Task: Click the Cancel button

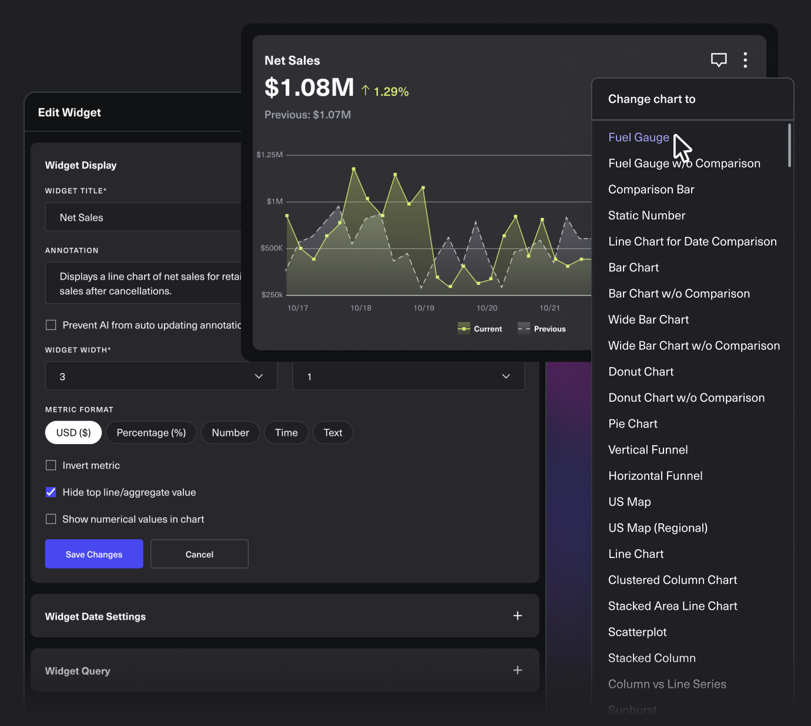Action: click(x=199, y=554)
